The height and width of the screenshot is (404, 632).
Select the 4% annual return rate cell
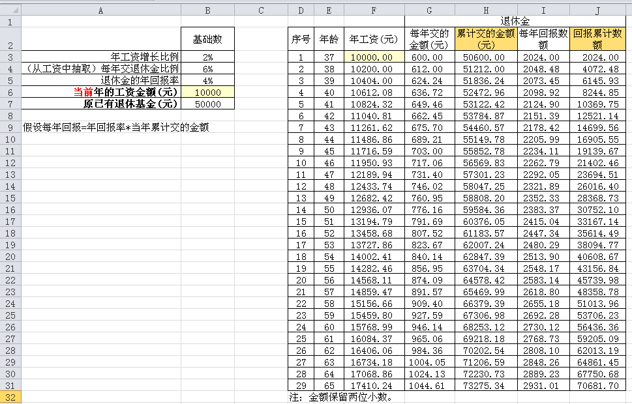(207, 81)
